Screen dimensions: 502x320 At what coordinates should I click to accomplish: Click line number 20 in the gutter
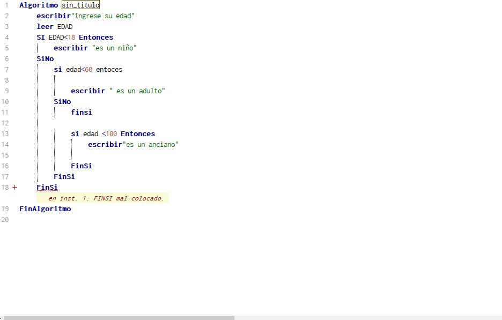[5, 220]
